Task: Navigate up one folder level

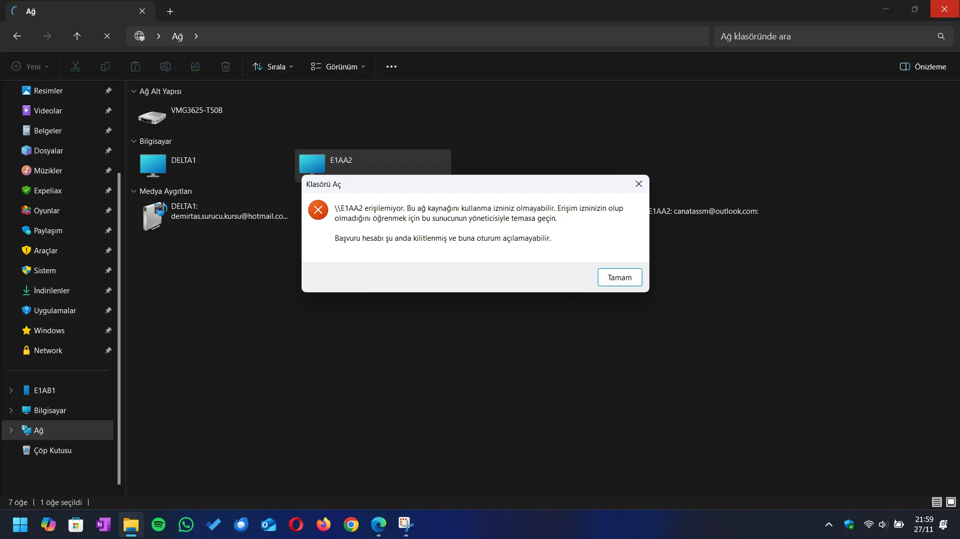Action: (x=77, y=36)
